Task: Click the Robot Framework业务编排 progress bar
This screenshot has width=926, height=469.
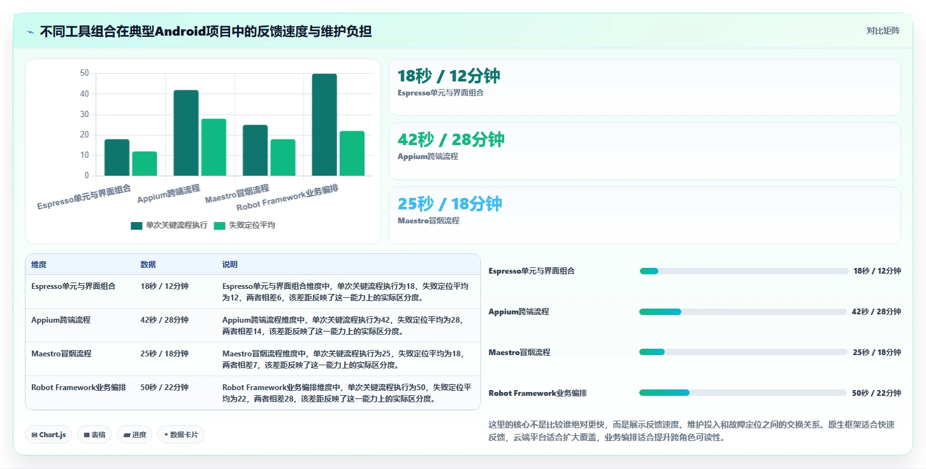Action: pyautogui.click(x=744, y=393)
